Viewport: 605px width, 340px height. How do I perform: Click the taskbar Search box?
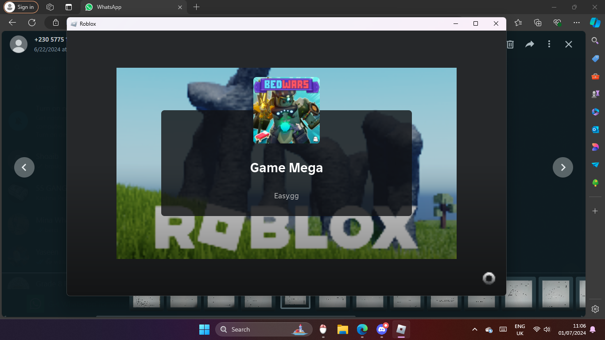pyautogui.click(x=264, y=329)
